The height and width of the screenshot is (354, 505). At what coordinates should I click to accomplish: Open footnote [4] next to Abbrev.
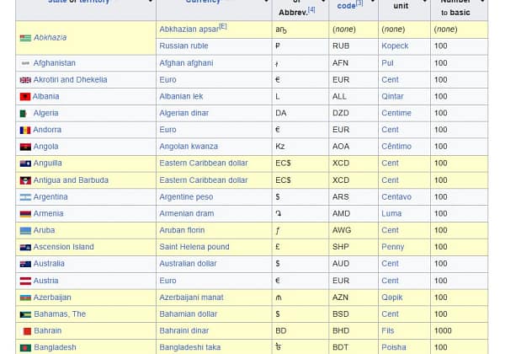point(311,9)
